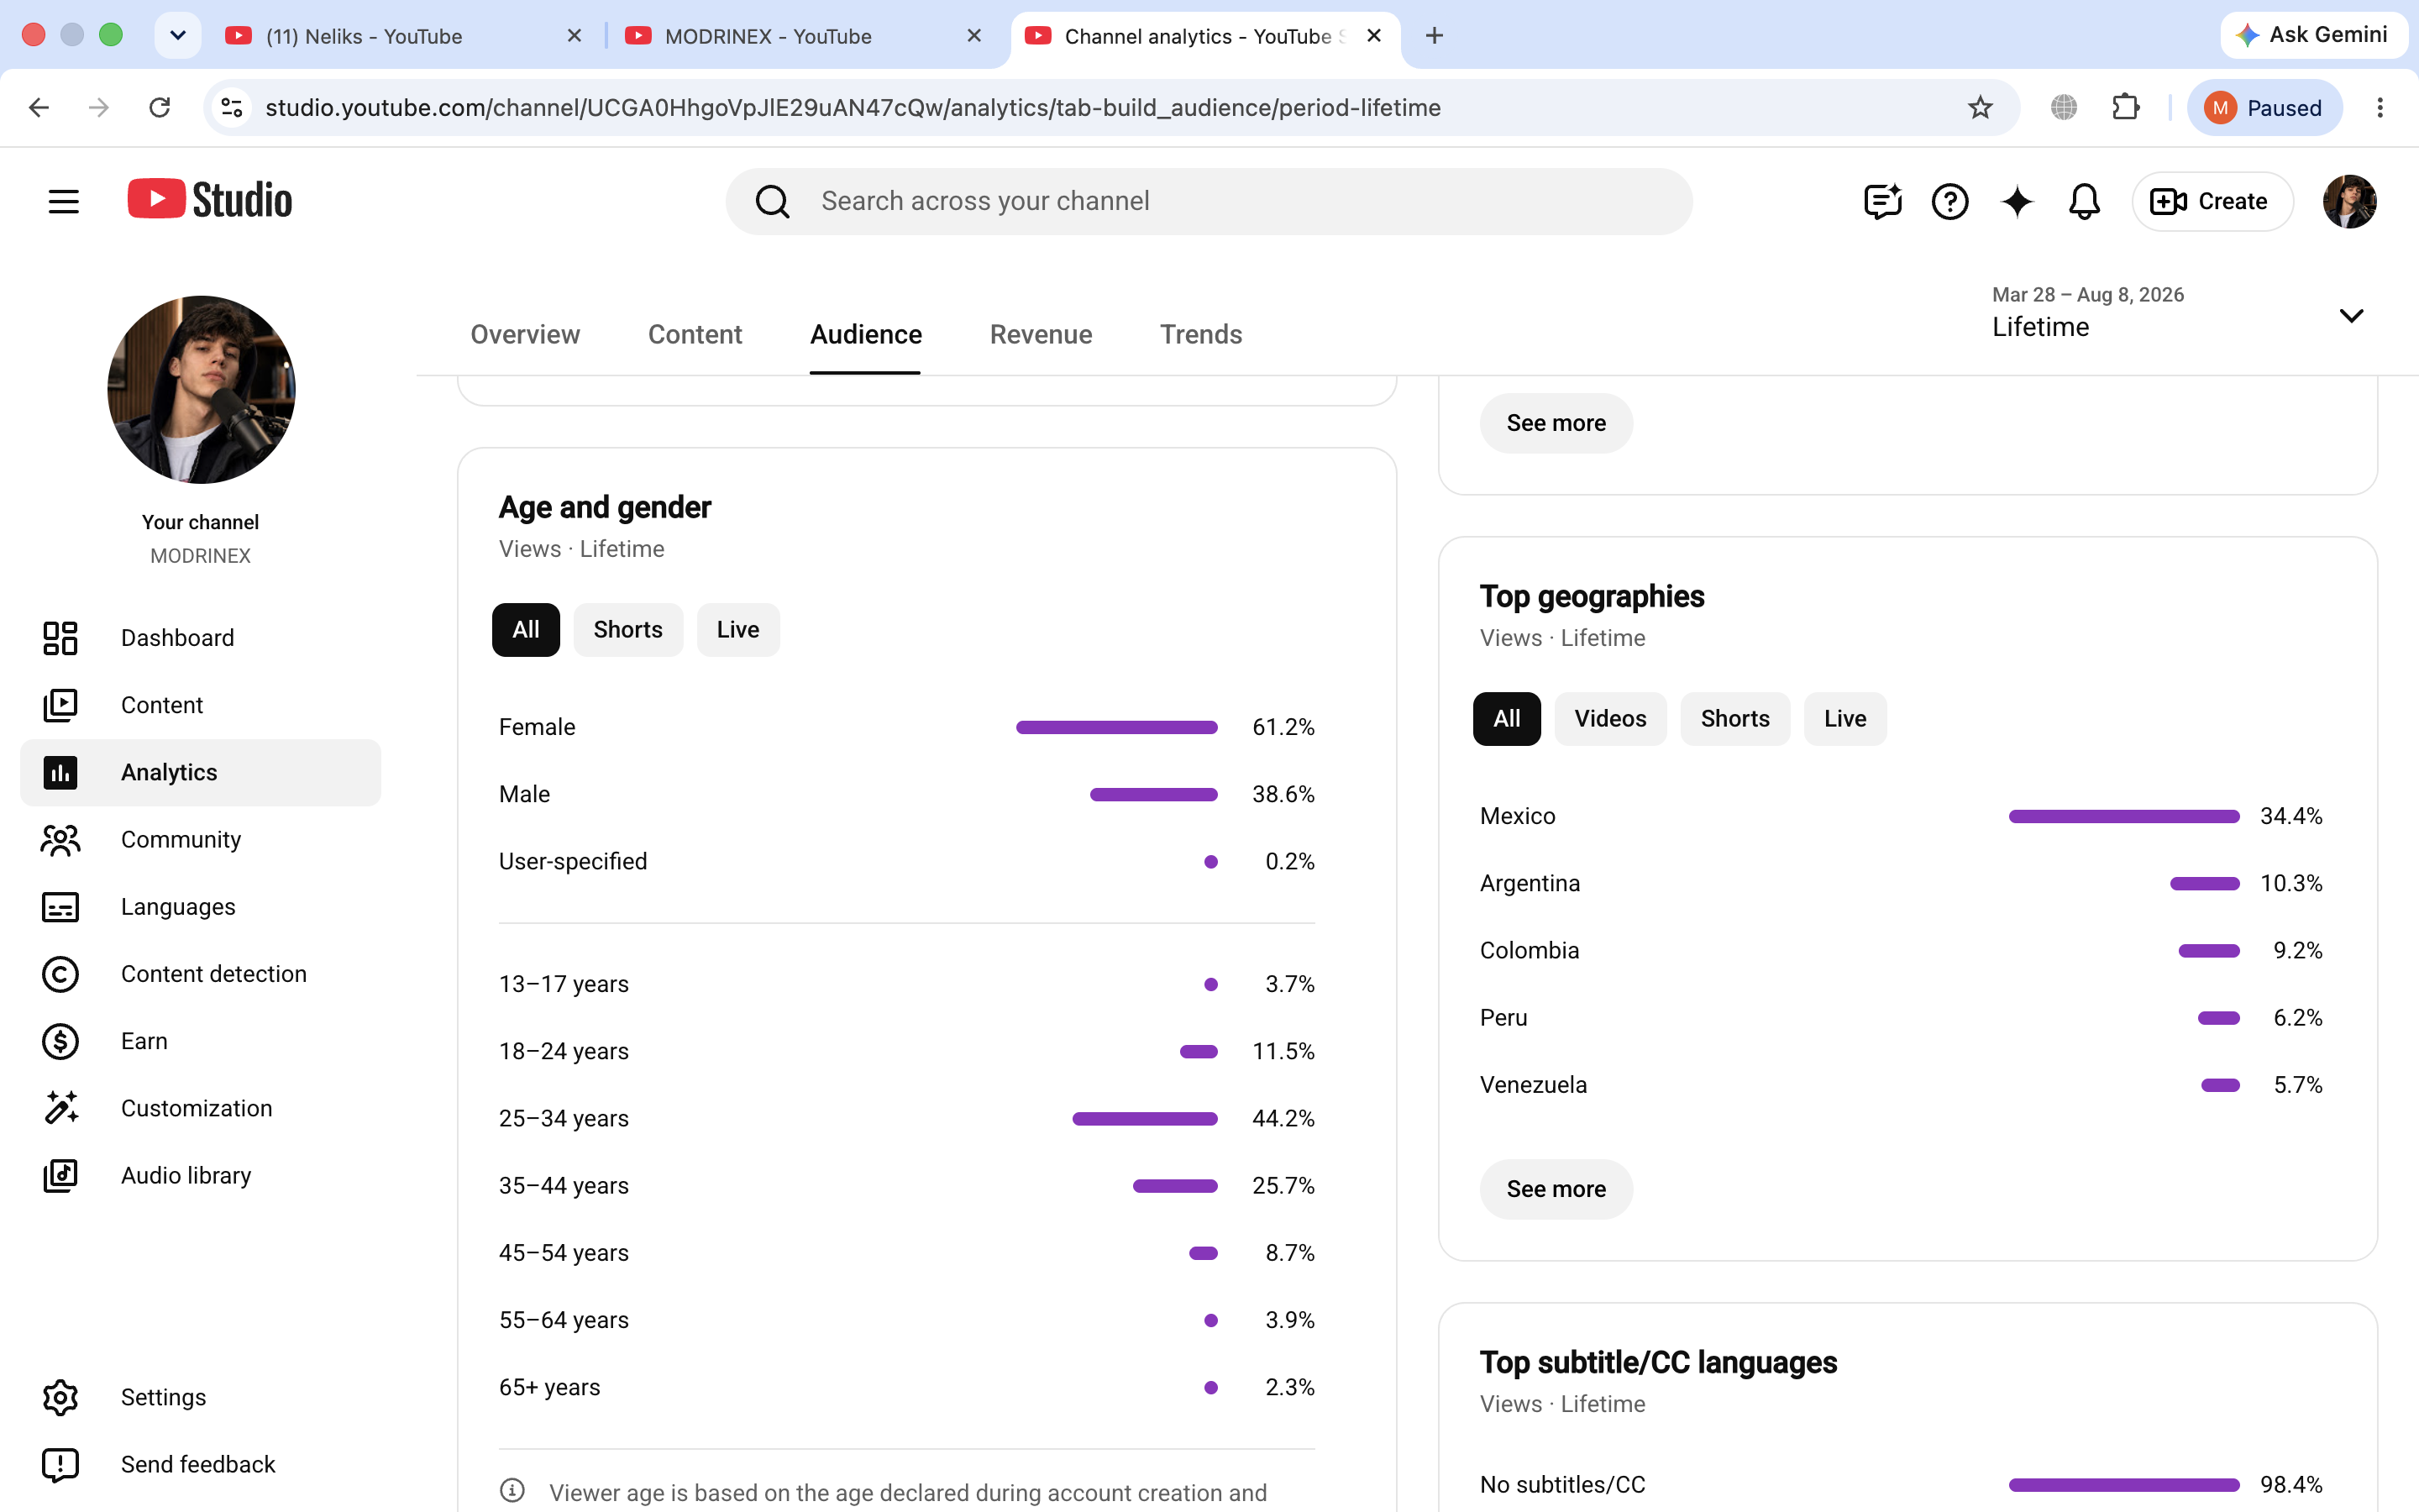The image size is (2419, 1512).
Task: Click the Search across your channel field
Action: pyautogui.click(x=1209, y=201)
